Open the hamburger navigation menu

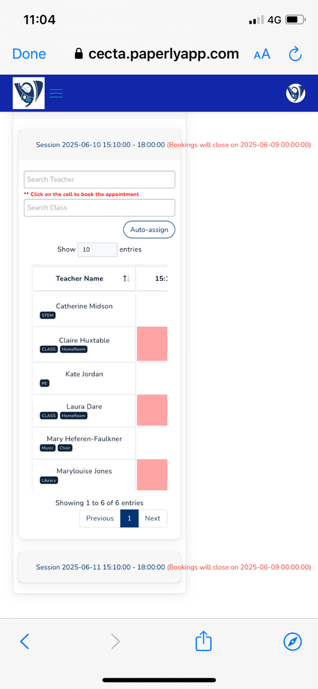56,93
